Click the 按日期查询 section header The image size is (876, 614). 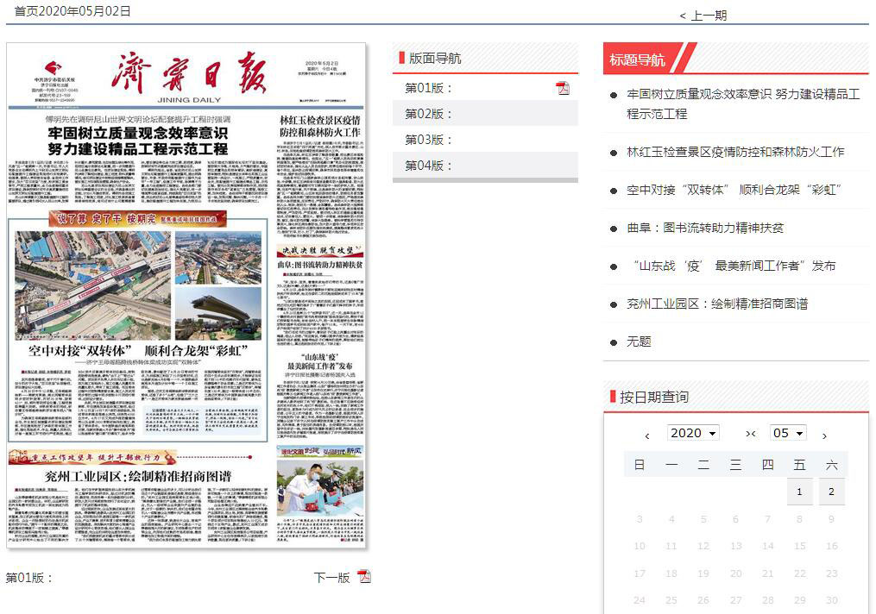[x=653, y=397]
